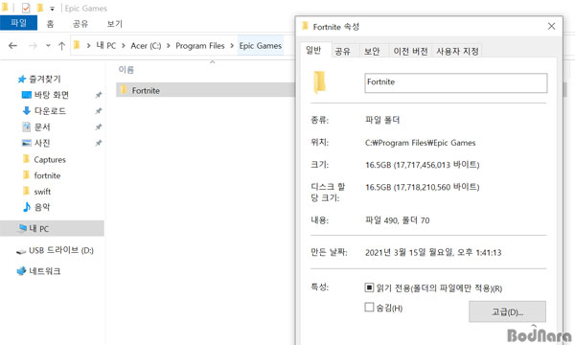Switch to the 공유 tab in properties
This screenshot has width=575, height=345.
(342, 52)
